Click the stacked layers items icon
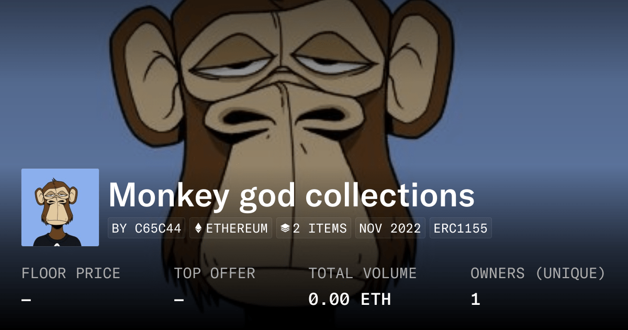 [285, 228]
